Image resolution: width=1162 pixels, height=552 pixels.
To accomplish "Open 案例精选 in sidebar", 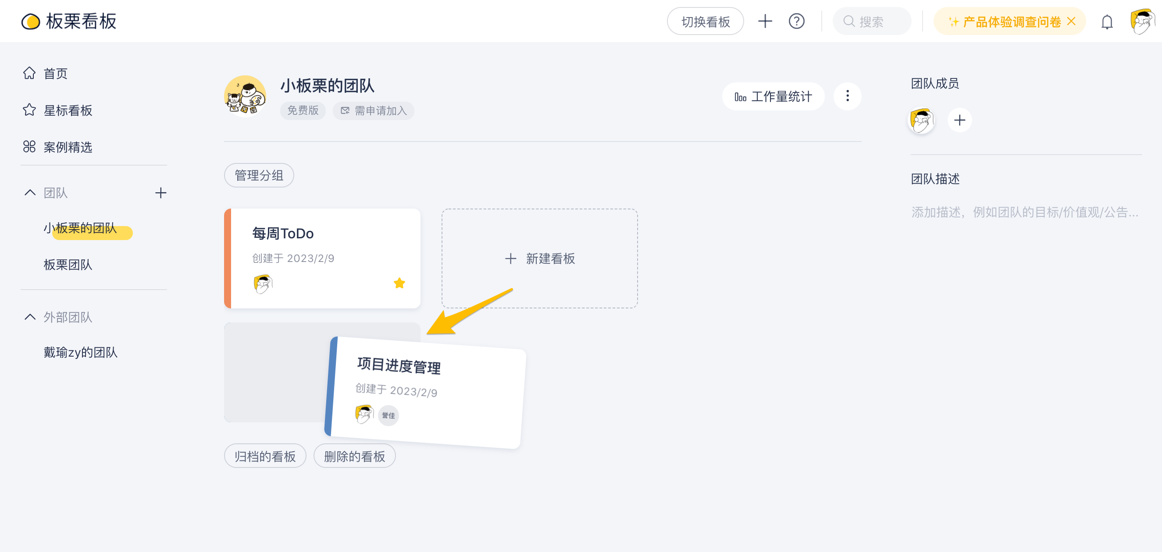I will click(68, 147).
